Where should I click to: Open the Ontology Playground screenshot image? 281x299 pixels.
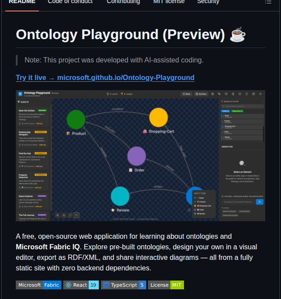[140, 156]
